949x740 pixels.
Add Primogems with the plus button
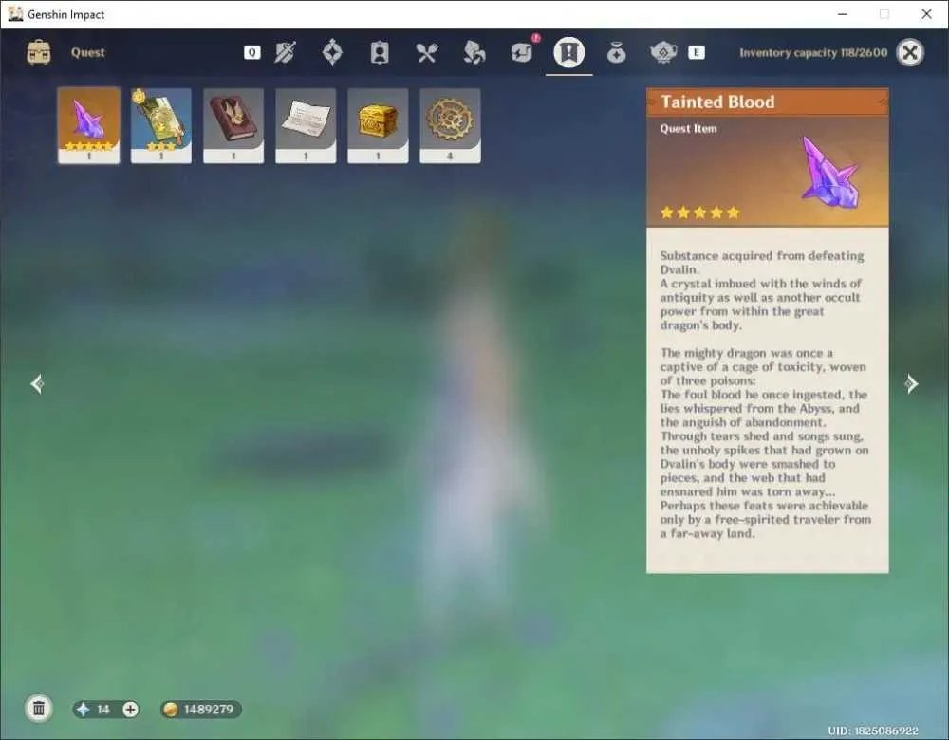pyautogui.click(x=130, y=709)
